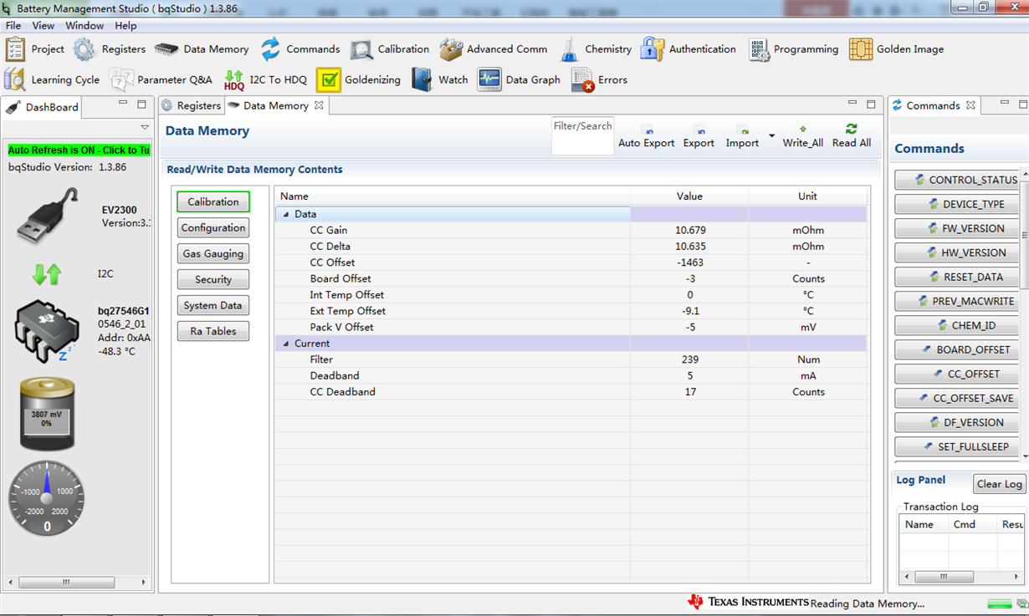Open Parameter Q&A toolbar icon

[x=121, y=80]
